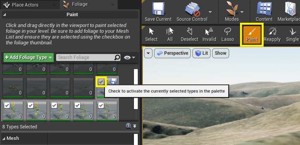Uncheck the leftmost sunflower thumbnail's checkbox
This screenshot has width=300, height=145.
(x=7, y=105)
